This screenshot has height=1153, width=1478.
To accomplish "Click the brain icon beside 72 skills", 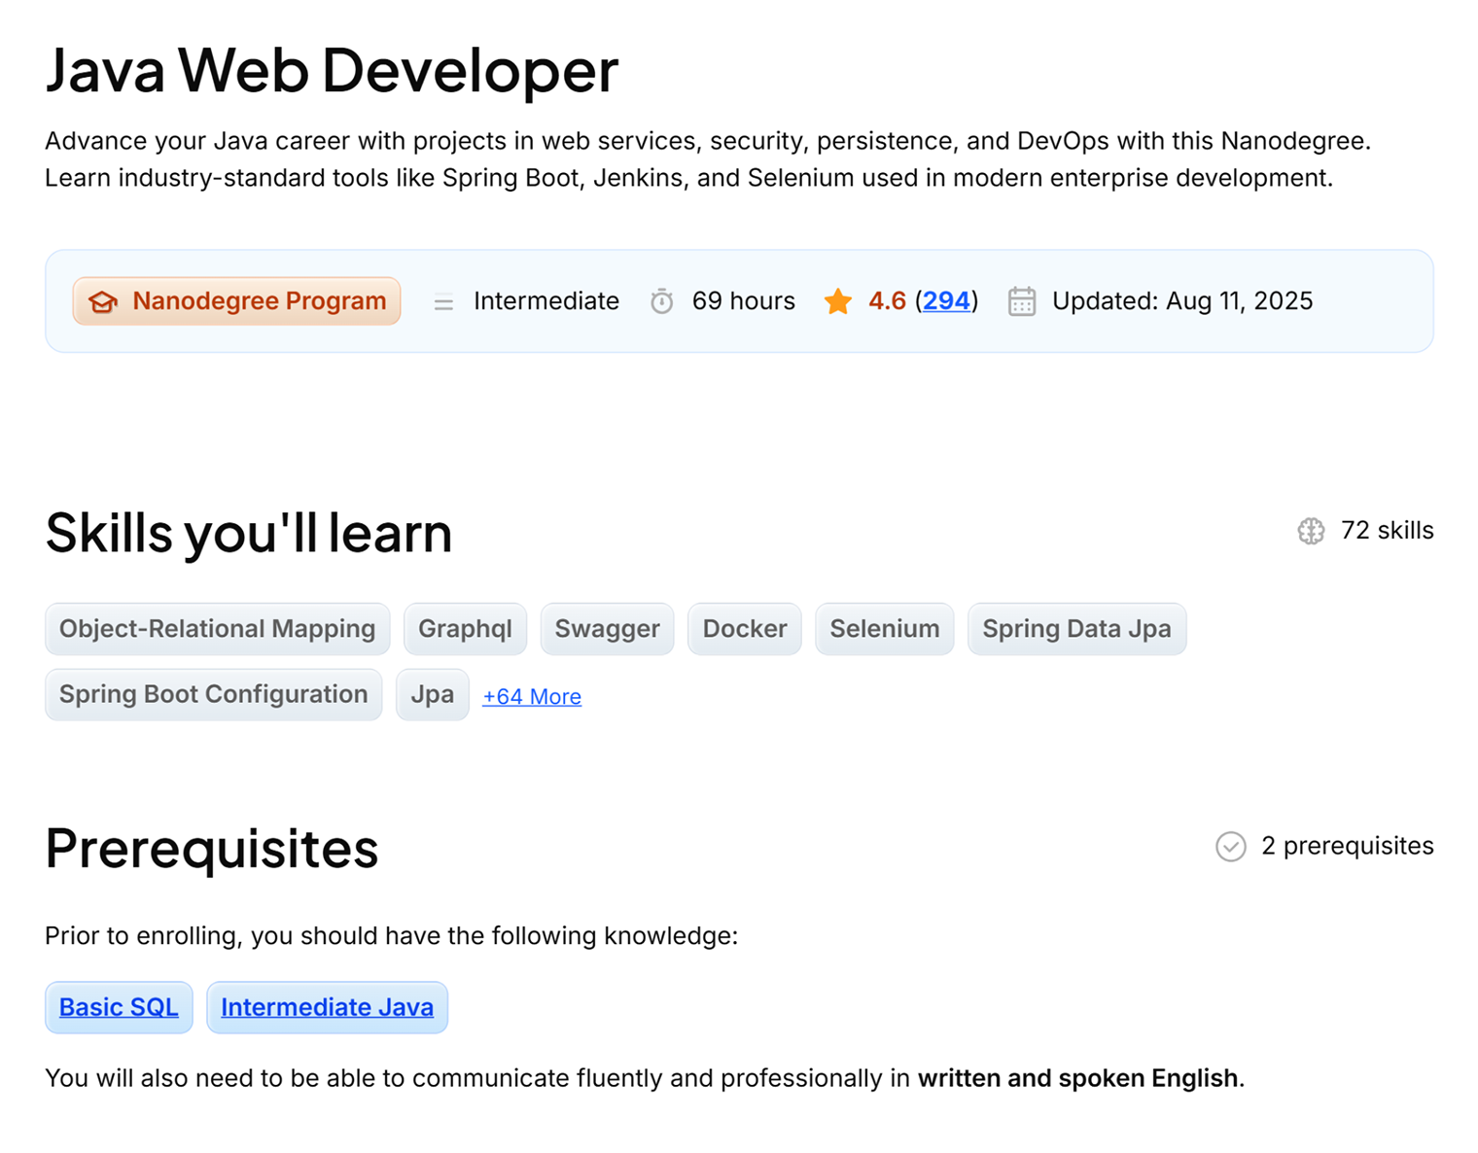I will pos(1311,531).
